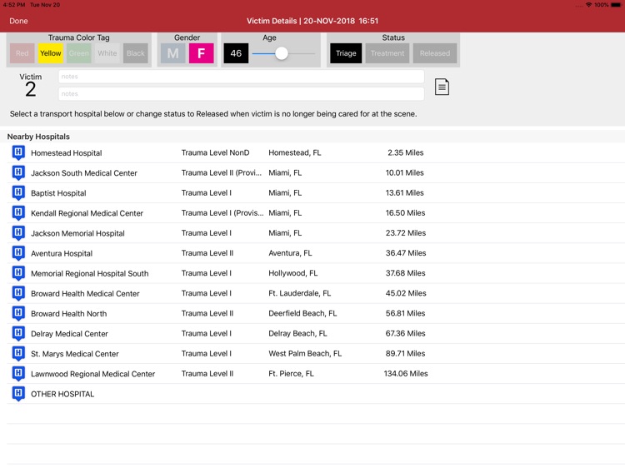Click the age value box 46
The width and height of the screenshot is (625, 468).
coord(236,53)
